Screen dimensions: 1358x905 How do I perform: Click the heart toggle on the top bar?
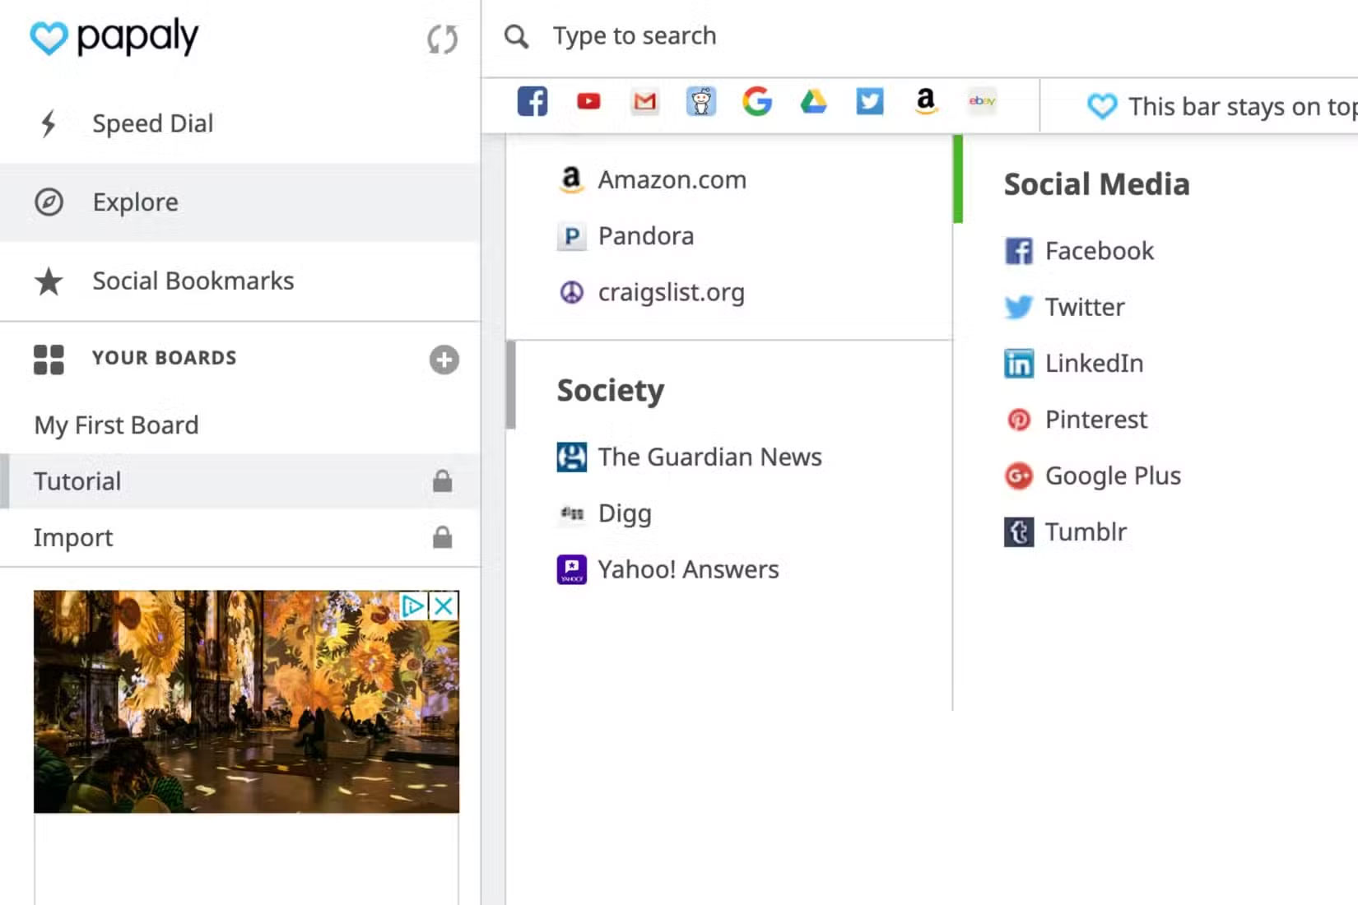tap(1101, 106)
